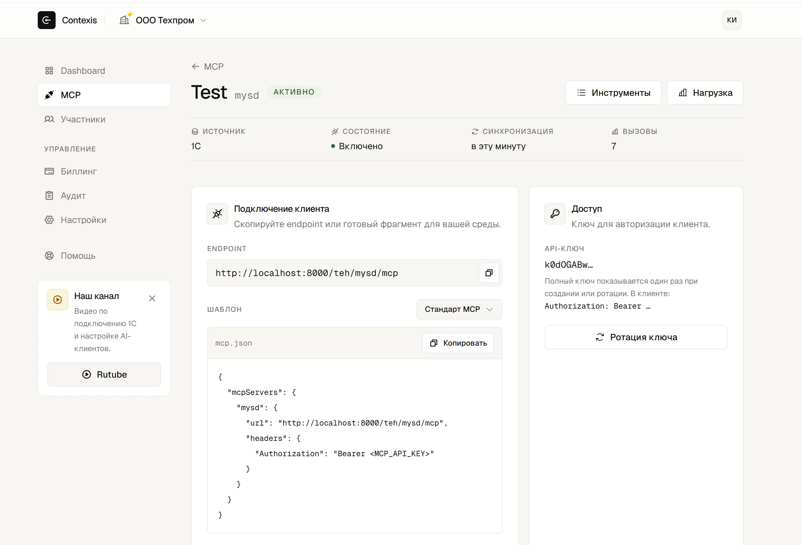The height and width of the screenshot is (545, 802).
Task: Click the Authorization: Bearer hint text
Action: [597, 306]
